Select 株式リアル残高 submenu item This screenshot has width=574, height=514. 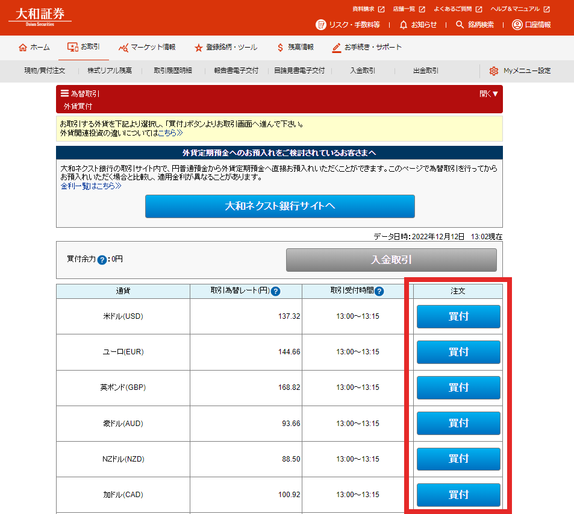(110, 71)
